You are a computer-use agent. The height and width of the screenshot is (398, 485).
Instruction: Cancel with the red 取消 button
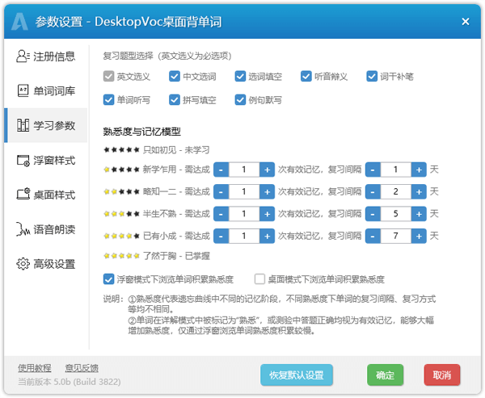click(x=442, y=375)
